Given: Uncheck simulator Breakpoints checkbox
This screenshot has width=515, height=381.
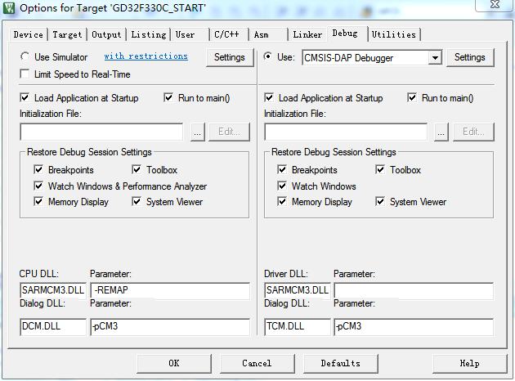Looking at the screenshot, I should (x=38, y=169).
